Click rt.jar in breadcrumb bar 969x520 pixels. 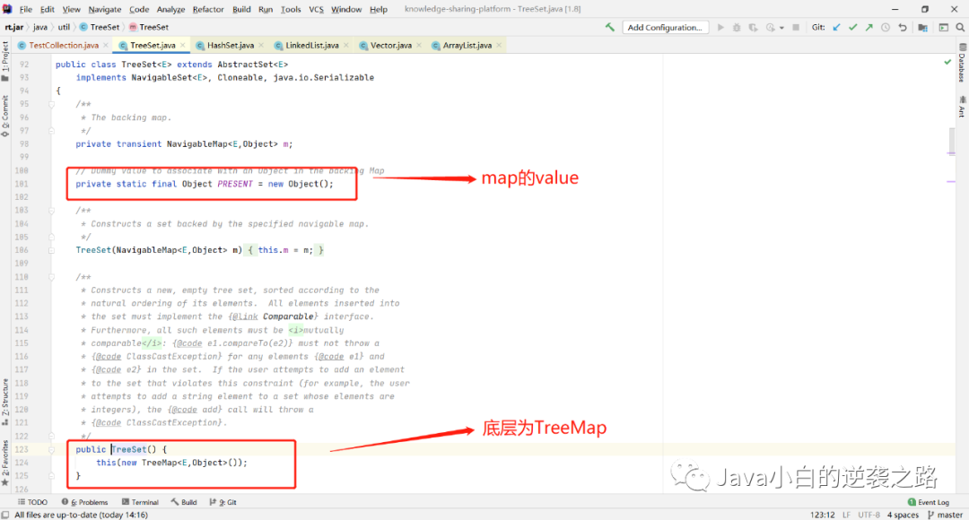point(14,27)
